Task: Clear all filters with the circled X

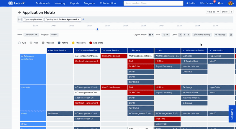Action: click(x=20, y=19)
